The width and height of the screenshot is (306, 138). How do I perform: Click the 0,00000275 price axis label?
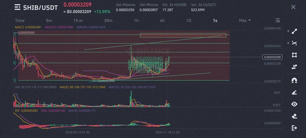point(272,81)
